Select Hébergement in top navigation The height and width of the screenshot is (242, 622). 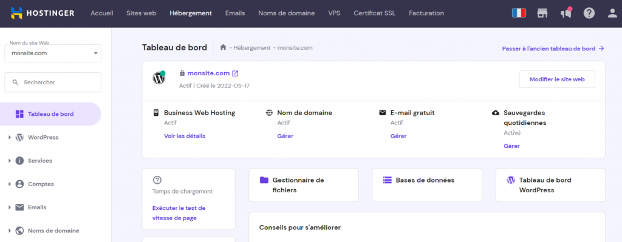(x=191, y=13)
